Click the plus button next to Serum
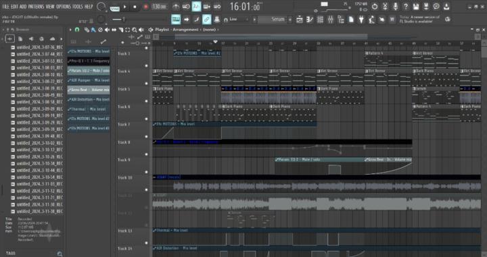Screen dimensions: 487x257 pyautogui.click(x=290, y=20)
